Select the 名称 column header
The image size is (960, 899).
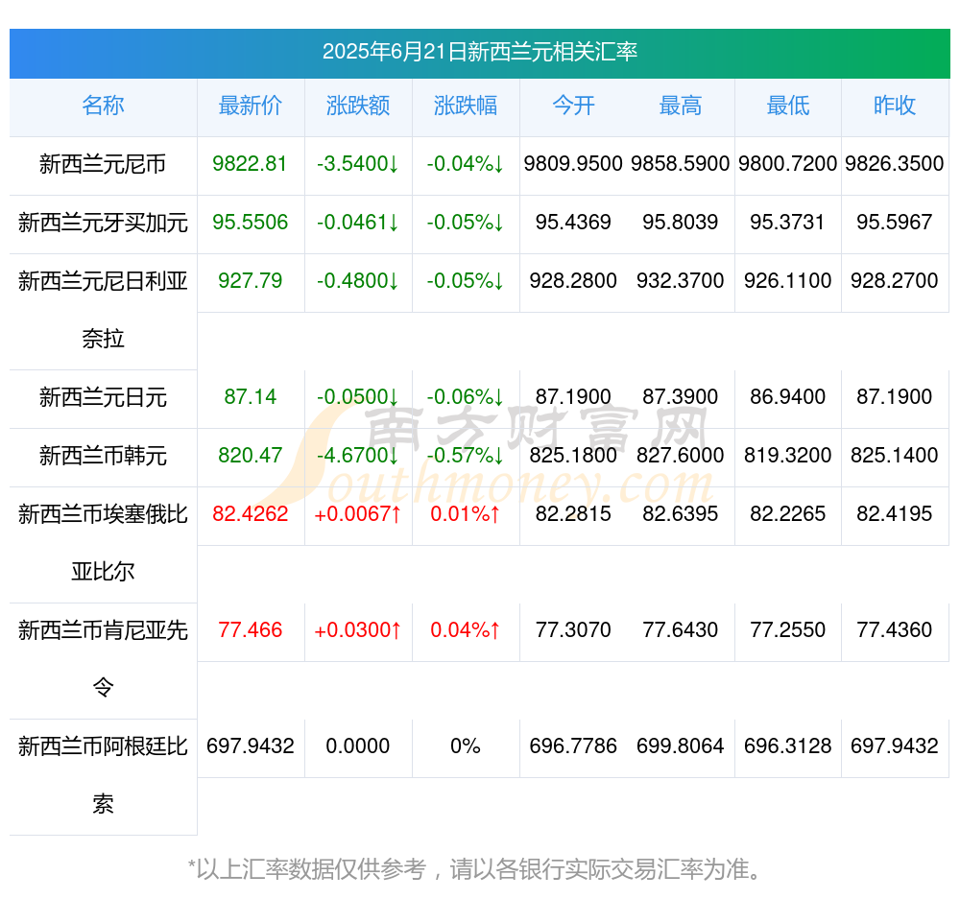pos(103,106)
